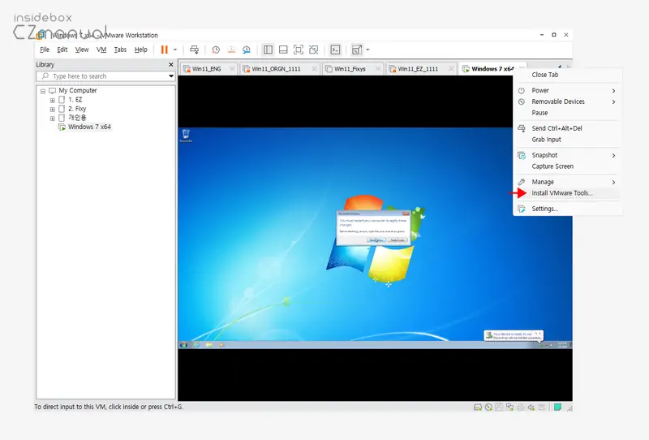
Task: Click the green message log status bar icon
Action: click(557, 408)
